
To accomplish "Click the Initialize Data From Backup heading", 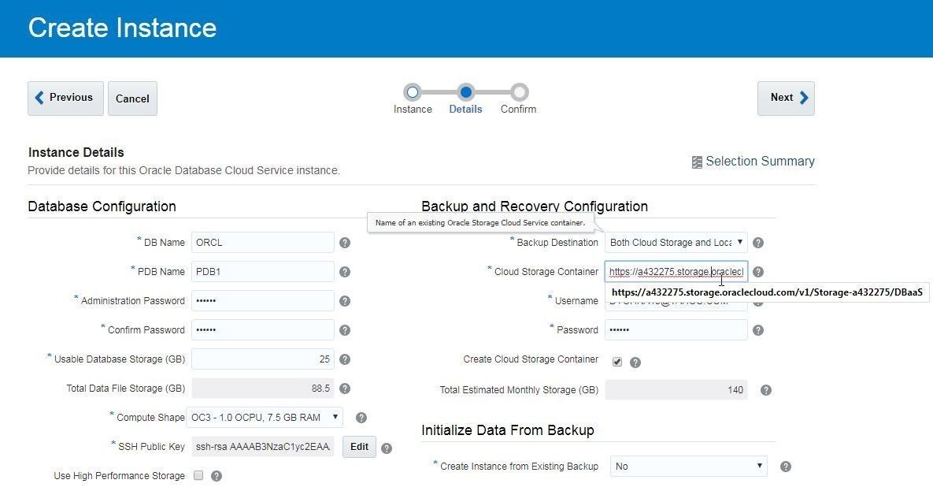I will coord(508,430).
